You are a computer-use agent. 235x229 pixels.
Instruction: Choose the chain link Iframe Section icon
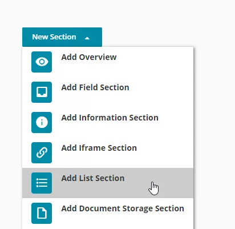coord(42,152)
